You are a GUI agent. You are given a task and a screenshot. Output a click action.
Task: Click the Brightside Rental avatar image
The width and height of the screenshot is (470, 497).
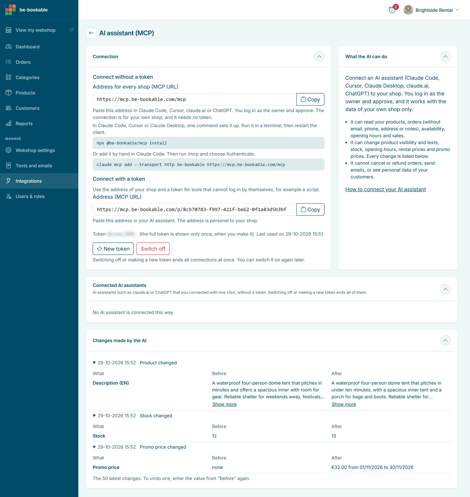(408, 10)
